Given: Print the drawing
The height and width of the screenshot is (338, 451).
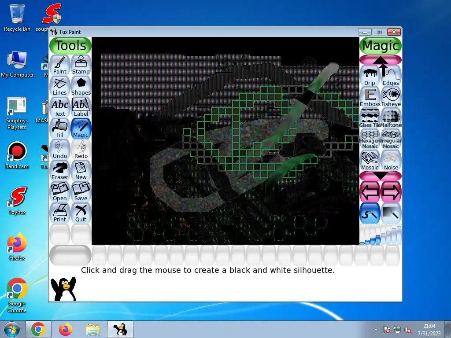Looking at the screenshot, I should click(60, 213).
